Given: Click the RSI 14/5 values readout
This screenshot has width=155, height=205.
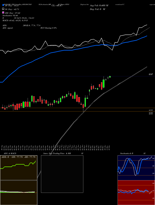Looking at the screenshot, I should click(18, 18).
